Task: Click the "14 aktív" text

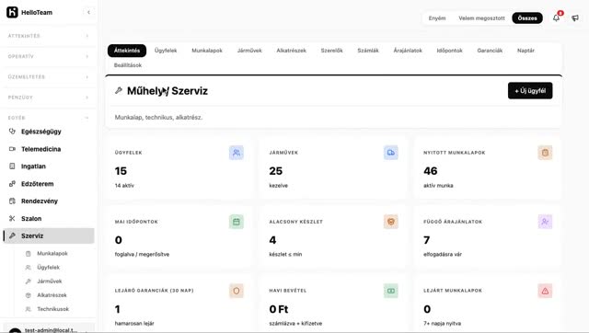Action: (x=124, y=186)
